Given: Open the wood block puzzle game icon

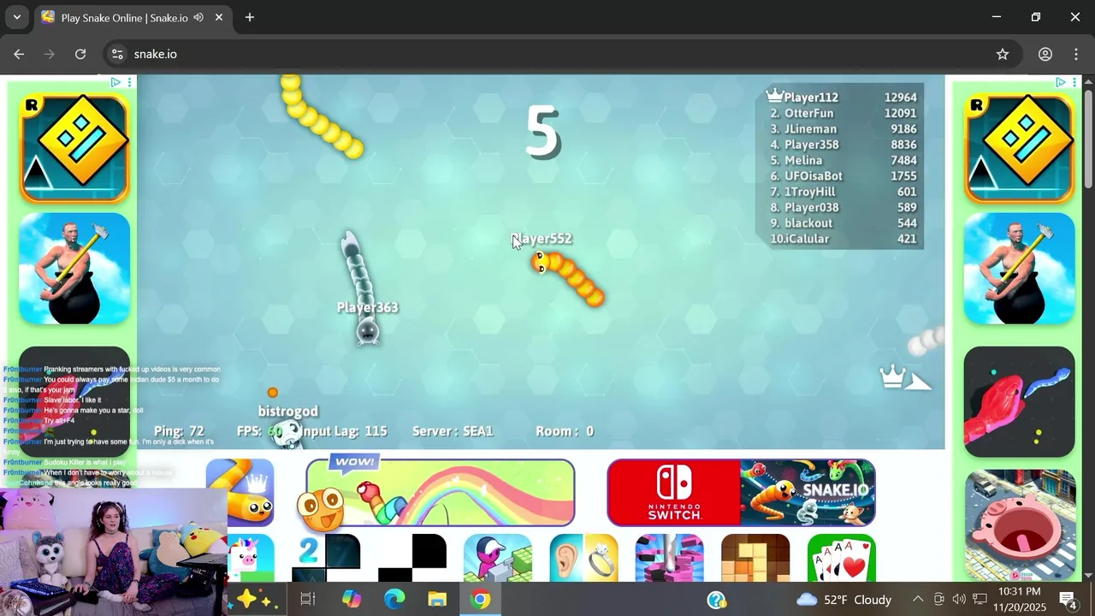Looking at the screenshot, I should (x=755, y=558).
